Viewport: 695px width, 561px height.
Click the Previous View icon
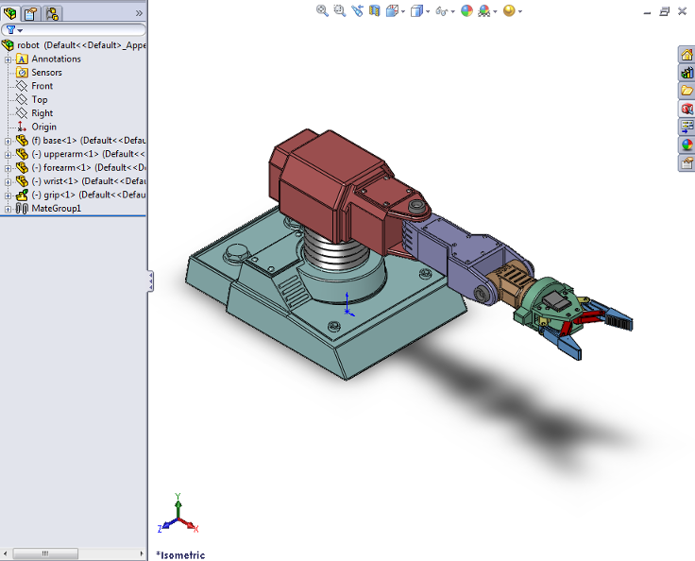[357, 11]
